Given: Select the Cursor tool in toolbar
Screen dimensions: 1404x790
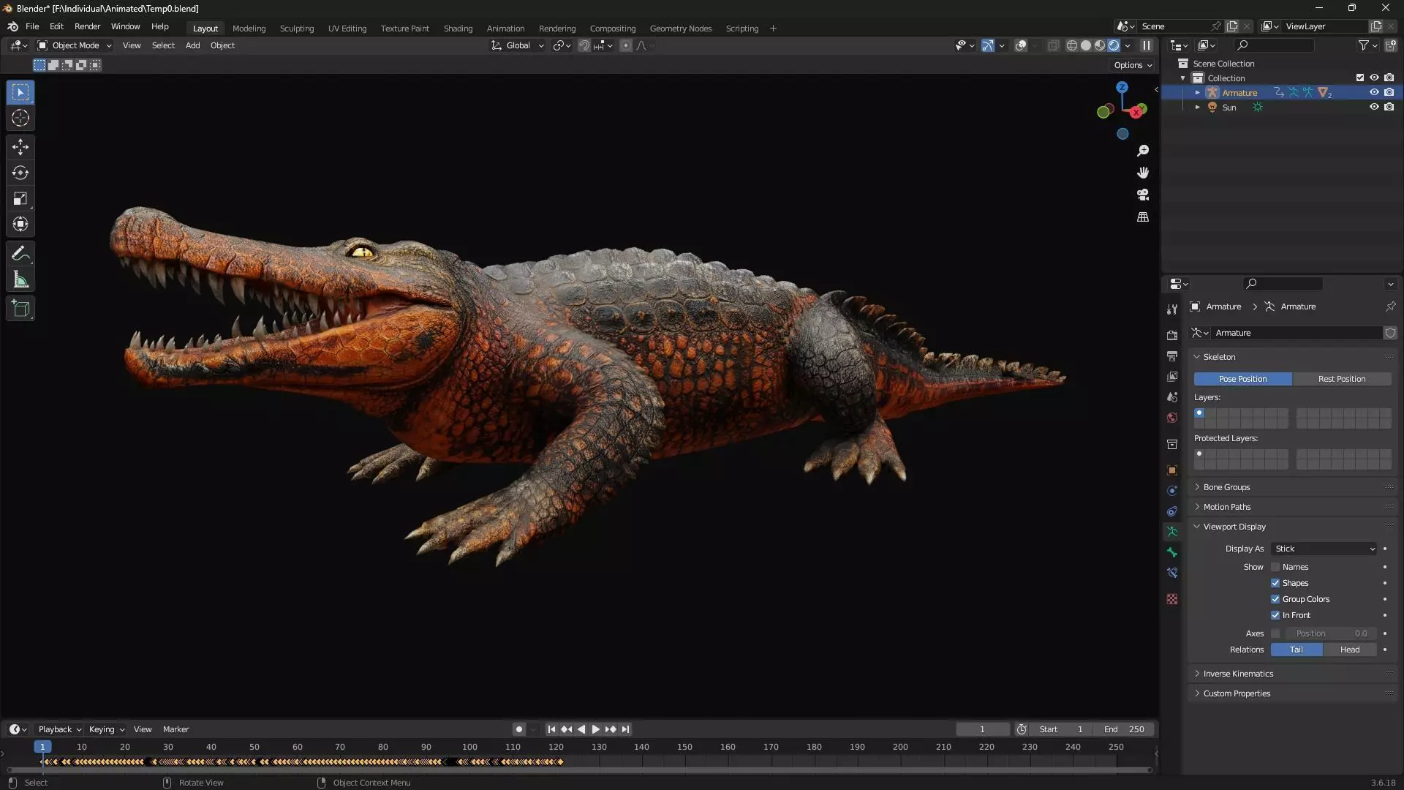Looking at the screenshot, I should (x=20, y=118).
